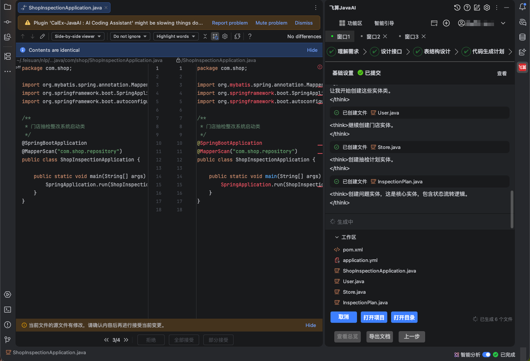
Task: Hide the Contents are identical banner
Action: pos(312,50)
